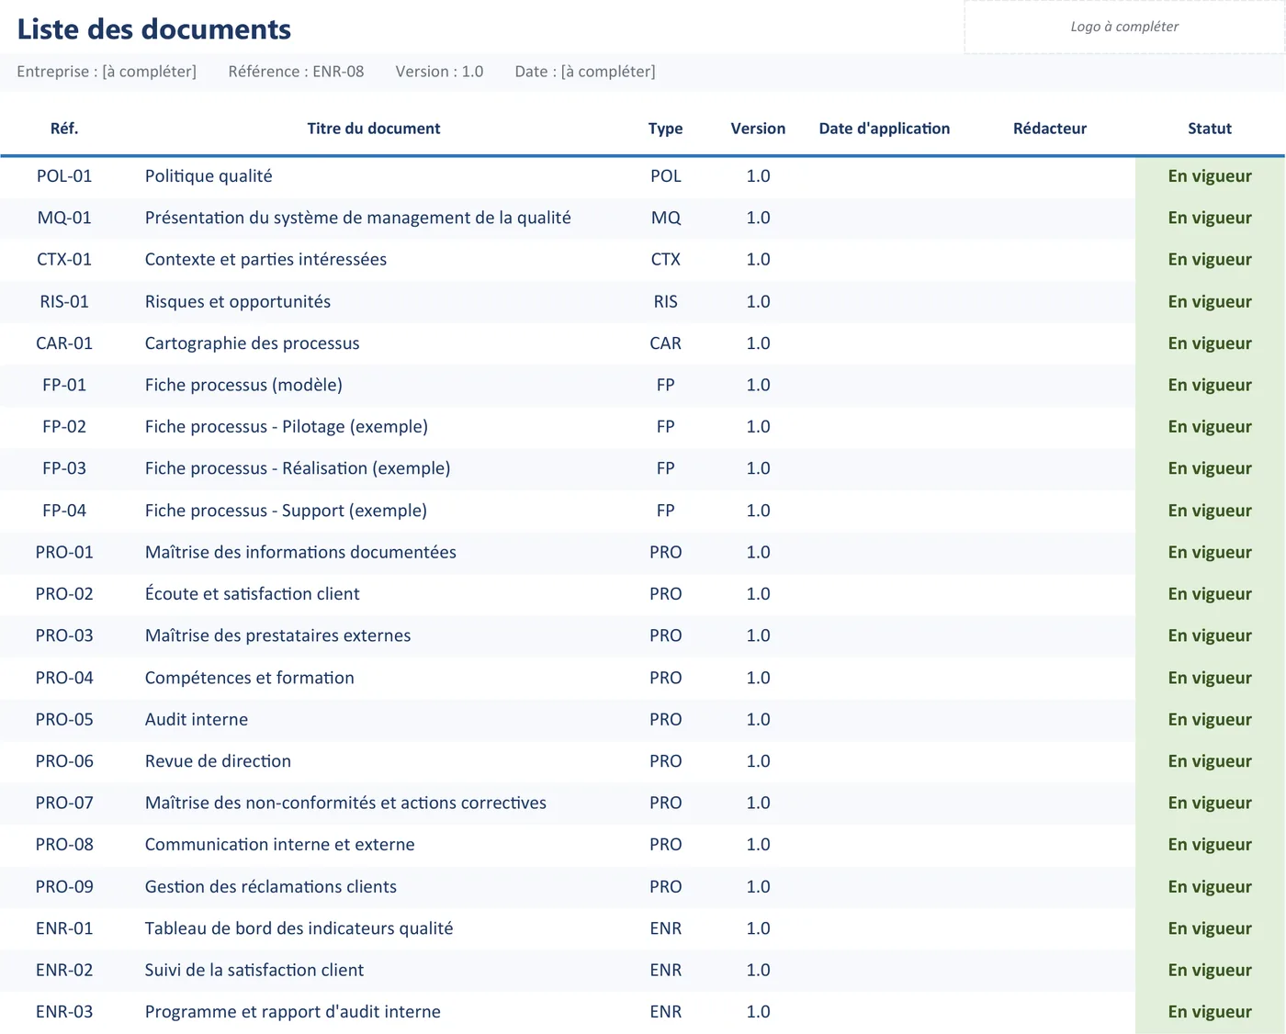
Task: Select reference cell 'PRO-01'
Action: click(64, 552)
